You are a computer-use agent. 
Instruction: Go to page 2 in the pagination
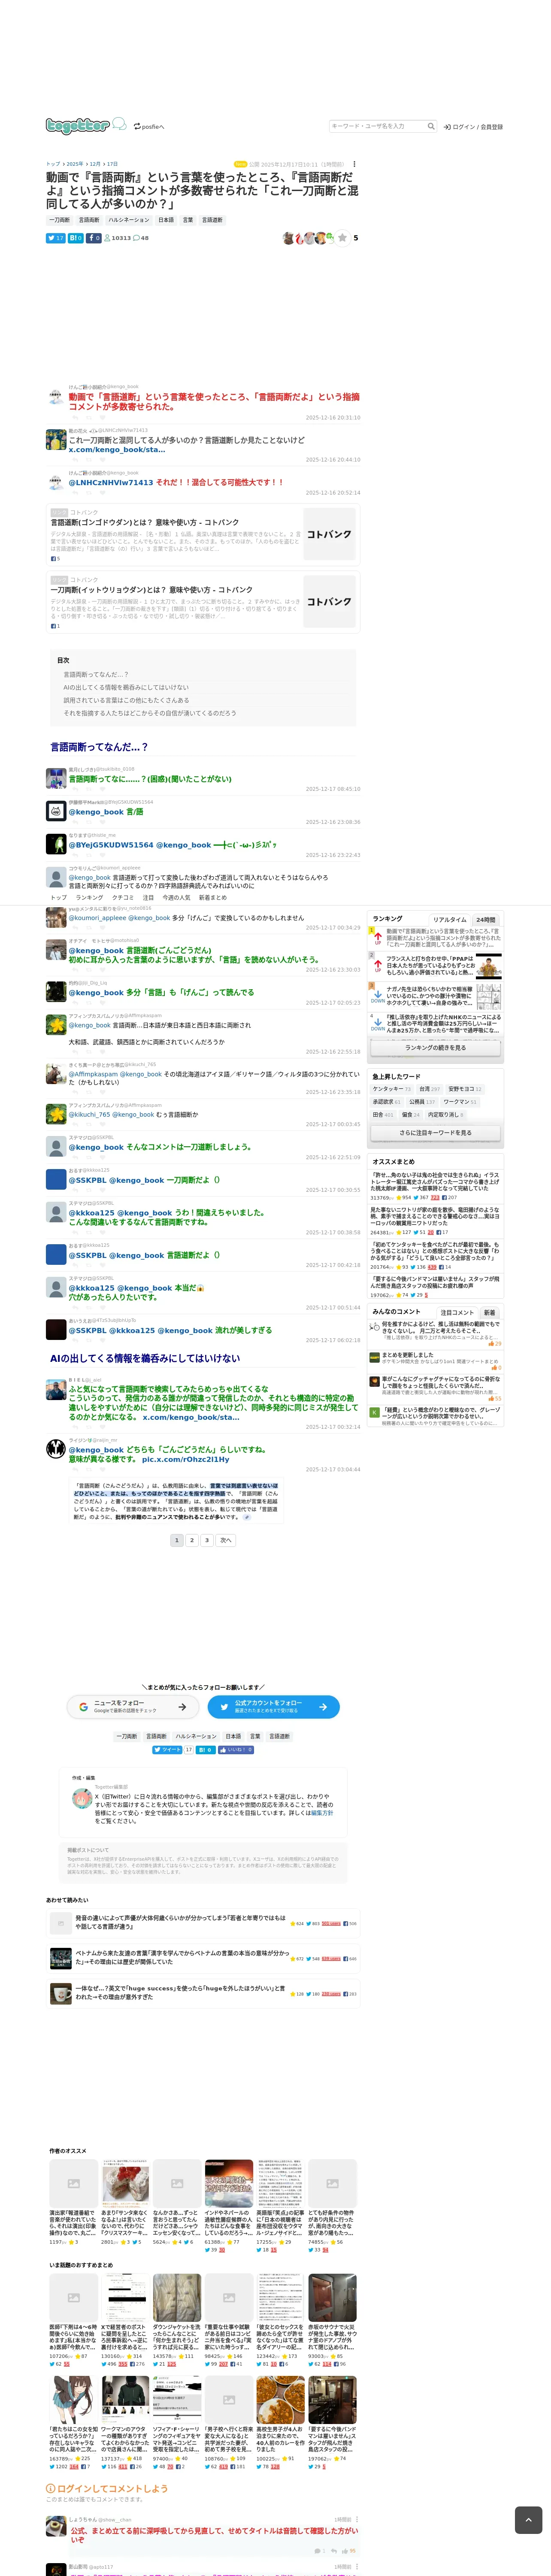tap(192, 1540)
